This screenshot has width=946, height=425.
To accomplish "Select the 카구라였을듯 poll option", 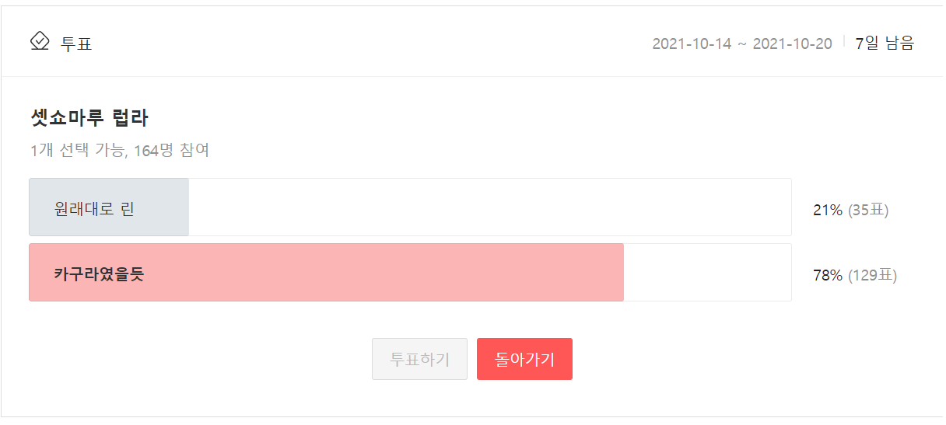I will pyautogui.click(x=410, y=272).
